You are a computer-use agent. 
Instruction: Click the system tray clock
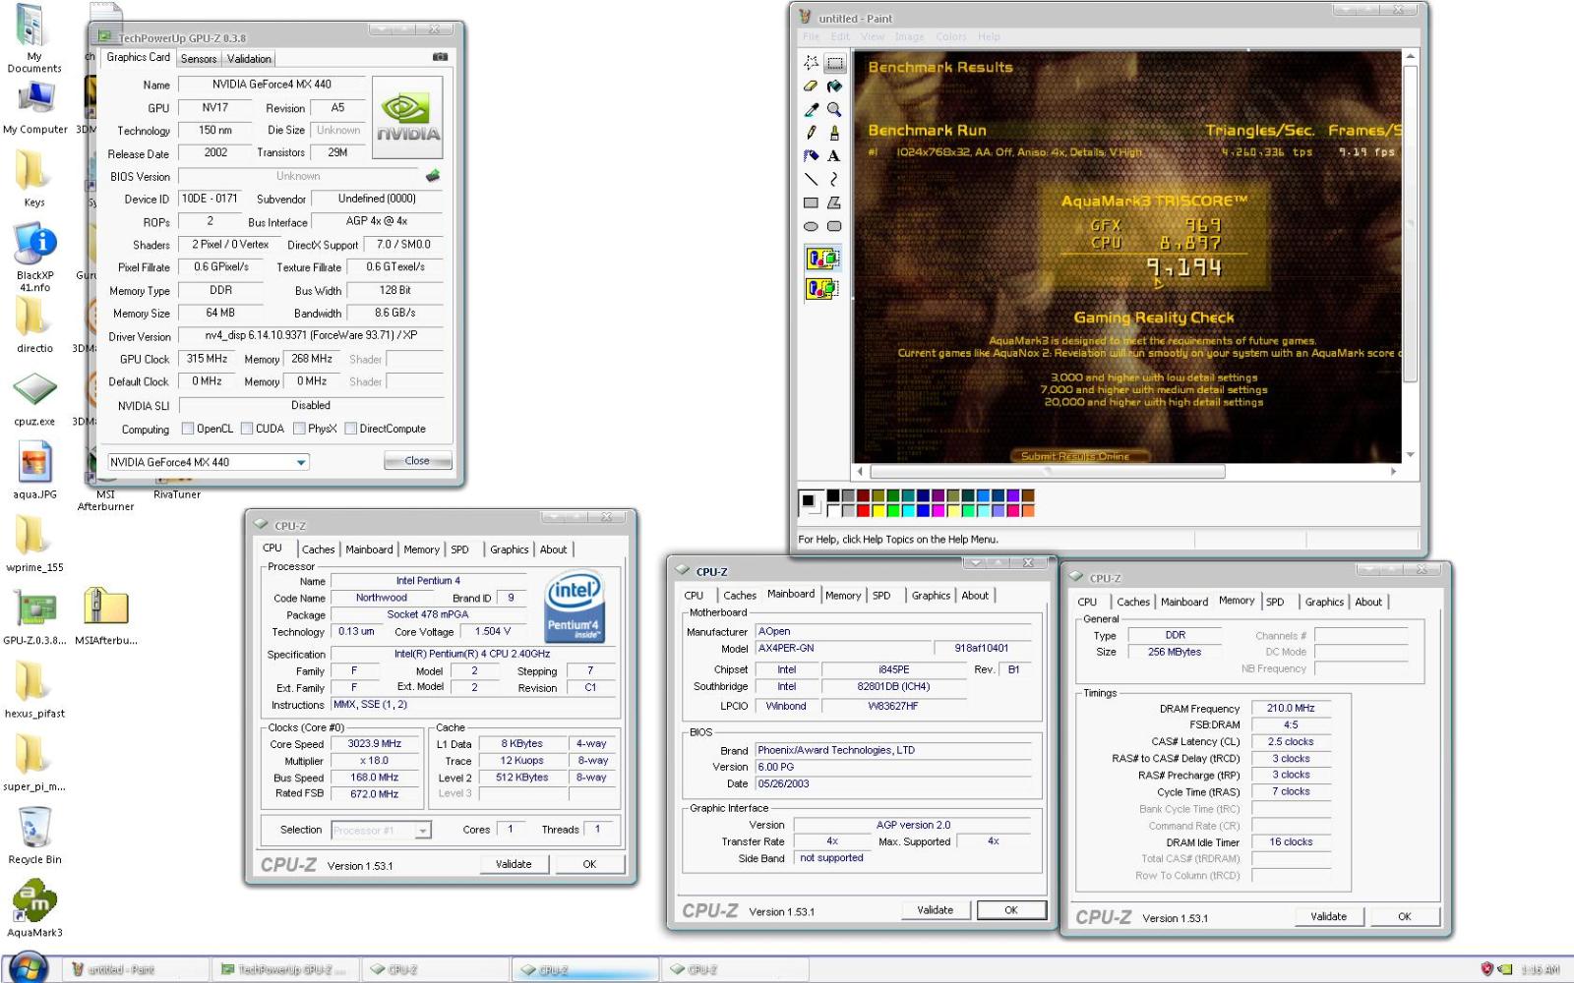[1540, 969]
